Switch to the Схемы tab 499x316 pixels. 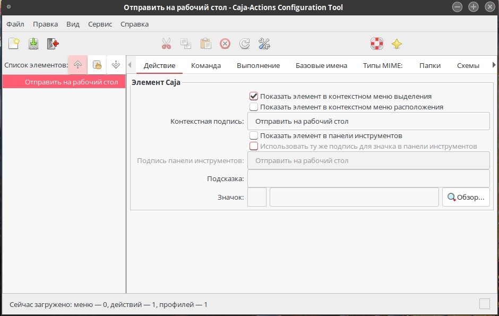click(x=468, y=65)
